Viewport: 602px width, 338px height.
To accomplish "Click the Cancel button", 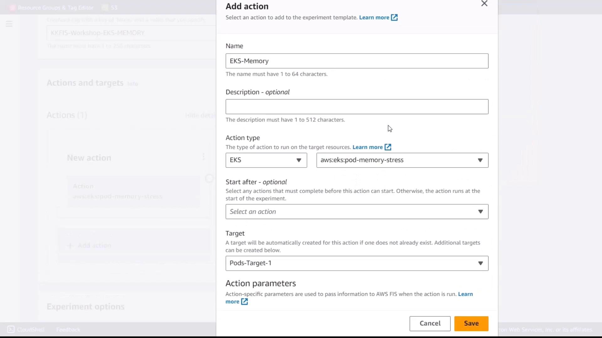I will click(430, 324).
